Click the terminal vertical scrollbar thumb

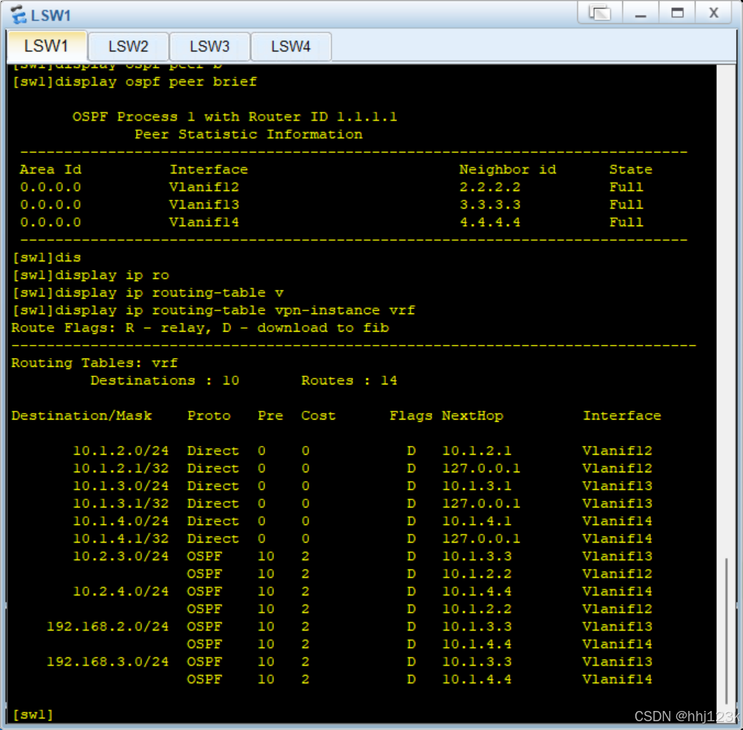coord(726,632)
